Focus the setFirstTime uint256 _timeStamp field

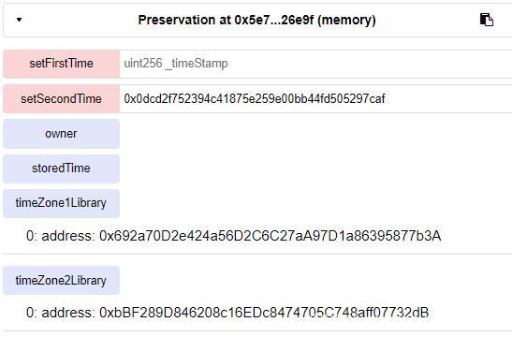pyautogui.click(x=315, y=64)
